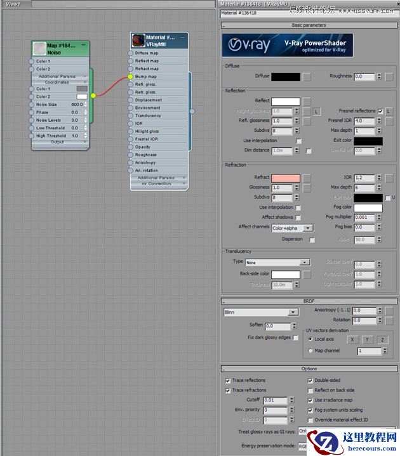Click the Noise node output socket
This screenshot has height=456, width=400.
[93, 95]
